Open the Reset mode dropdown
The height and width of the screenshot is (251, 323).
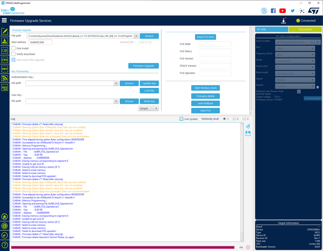[x=295, y=74]
